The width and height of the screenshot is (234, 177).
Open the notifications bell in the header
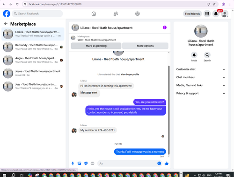click(x=216, y=14)
